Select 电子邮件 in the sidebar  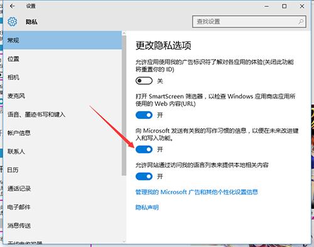(x=62, y=207)
